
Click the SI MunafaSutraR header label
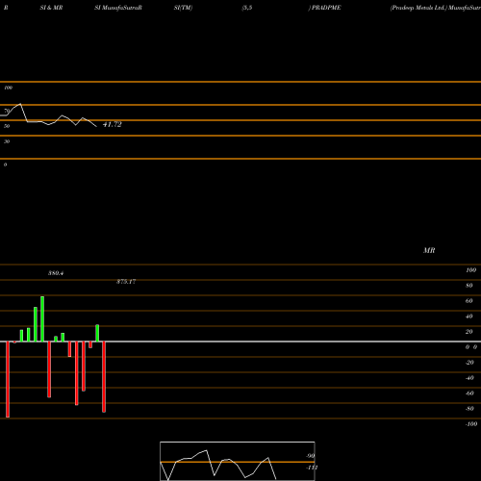click(118, 8)
